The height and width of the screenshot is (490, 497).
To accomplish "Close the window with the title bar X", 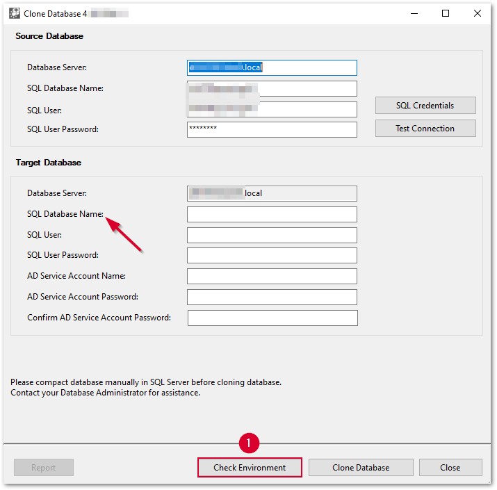I will [478, 13].
